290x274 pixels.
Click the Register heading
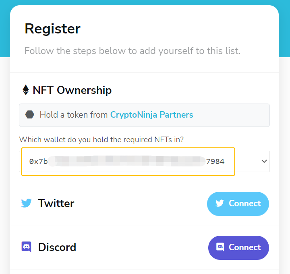[52, 29]
